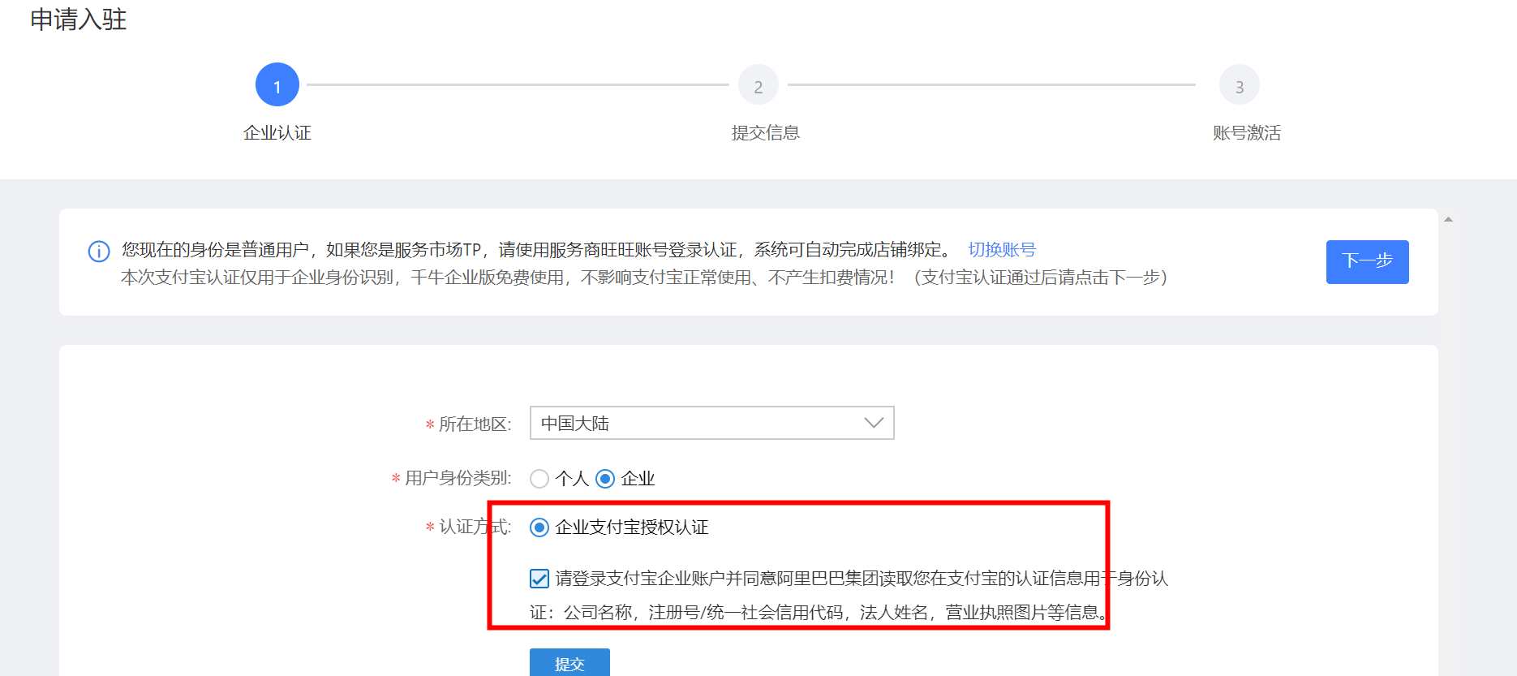Image resolution: width=1517 pixels, height=676 pixels.
Task: Click the blue info icon in notice
Action: click(x=99, y=252)
